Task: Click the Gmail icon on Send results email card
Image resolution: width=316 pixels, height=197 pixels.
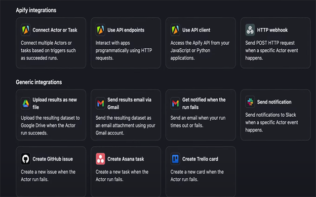Action: point(100,103)
